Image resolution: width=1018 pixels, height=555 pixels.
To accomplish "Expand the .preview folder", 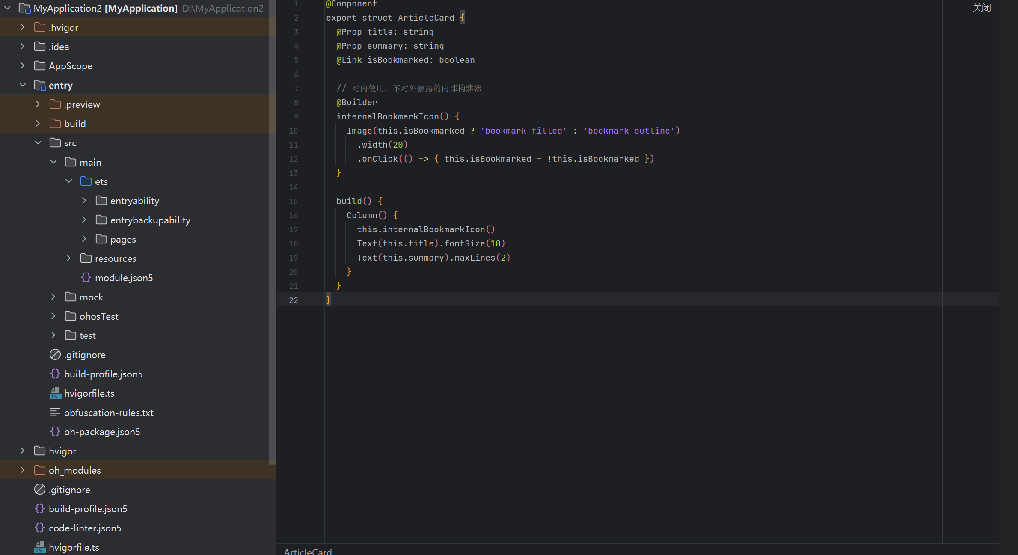I will point(38,104).
